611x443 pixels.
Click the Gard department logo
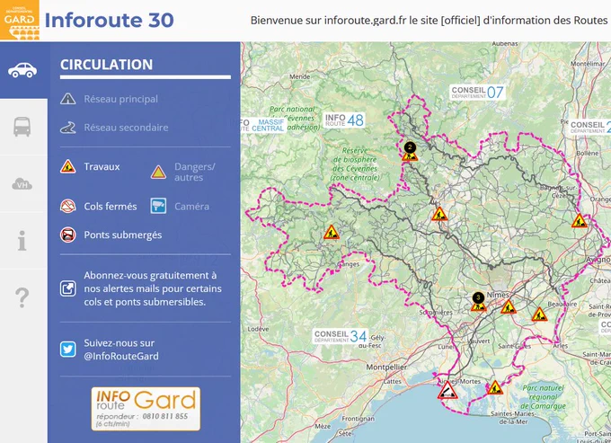(x=20, y=20)
